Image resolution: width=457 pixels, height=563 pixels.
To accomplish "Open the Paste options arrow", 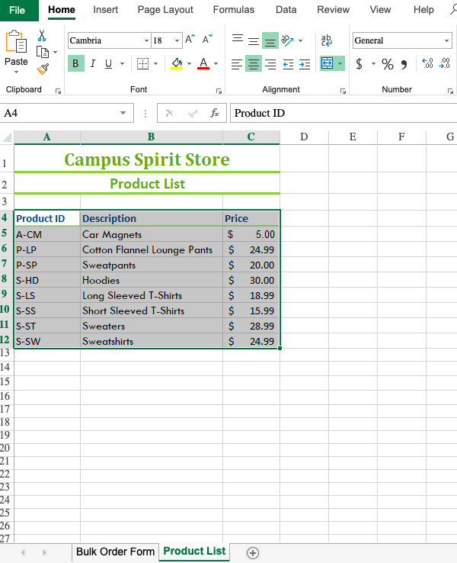I will pyautogui.click(x=16, y=72).
